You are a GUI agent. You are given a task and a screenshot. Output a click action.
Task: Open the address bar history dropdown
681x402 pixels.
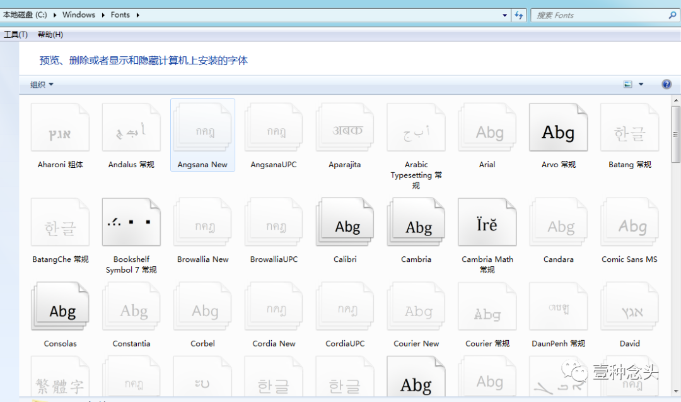(504, 15)
